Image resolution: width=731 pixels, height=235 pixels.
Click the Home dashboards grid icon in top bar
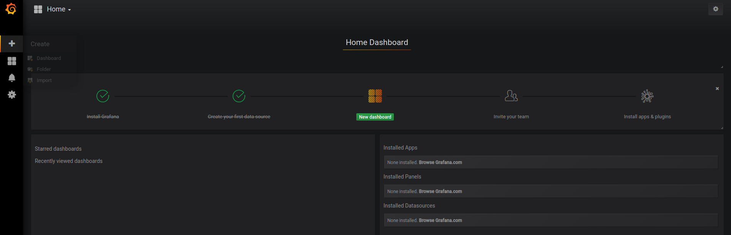pos(38,9)
